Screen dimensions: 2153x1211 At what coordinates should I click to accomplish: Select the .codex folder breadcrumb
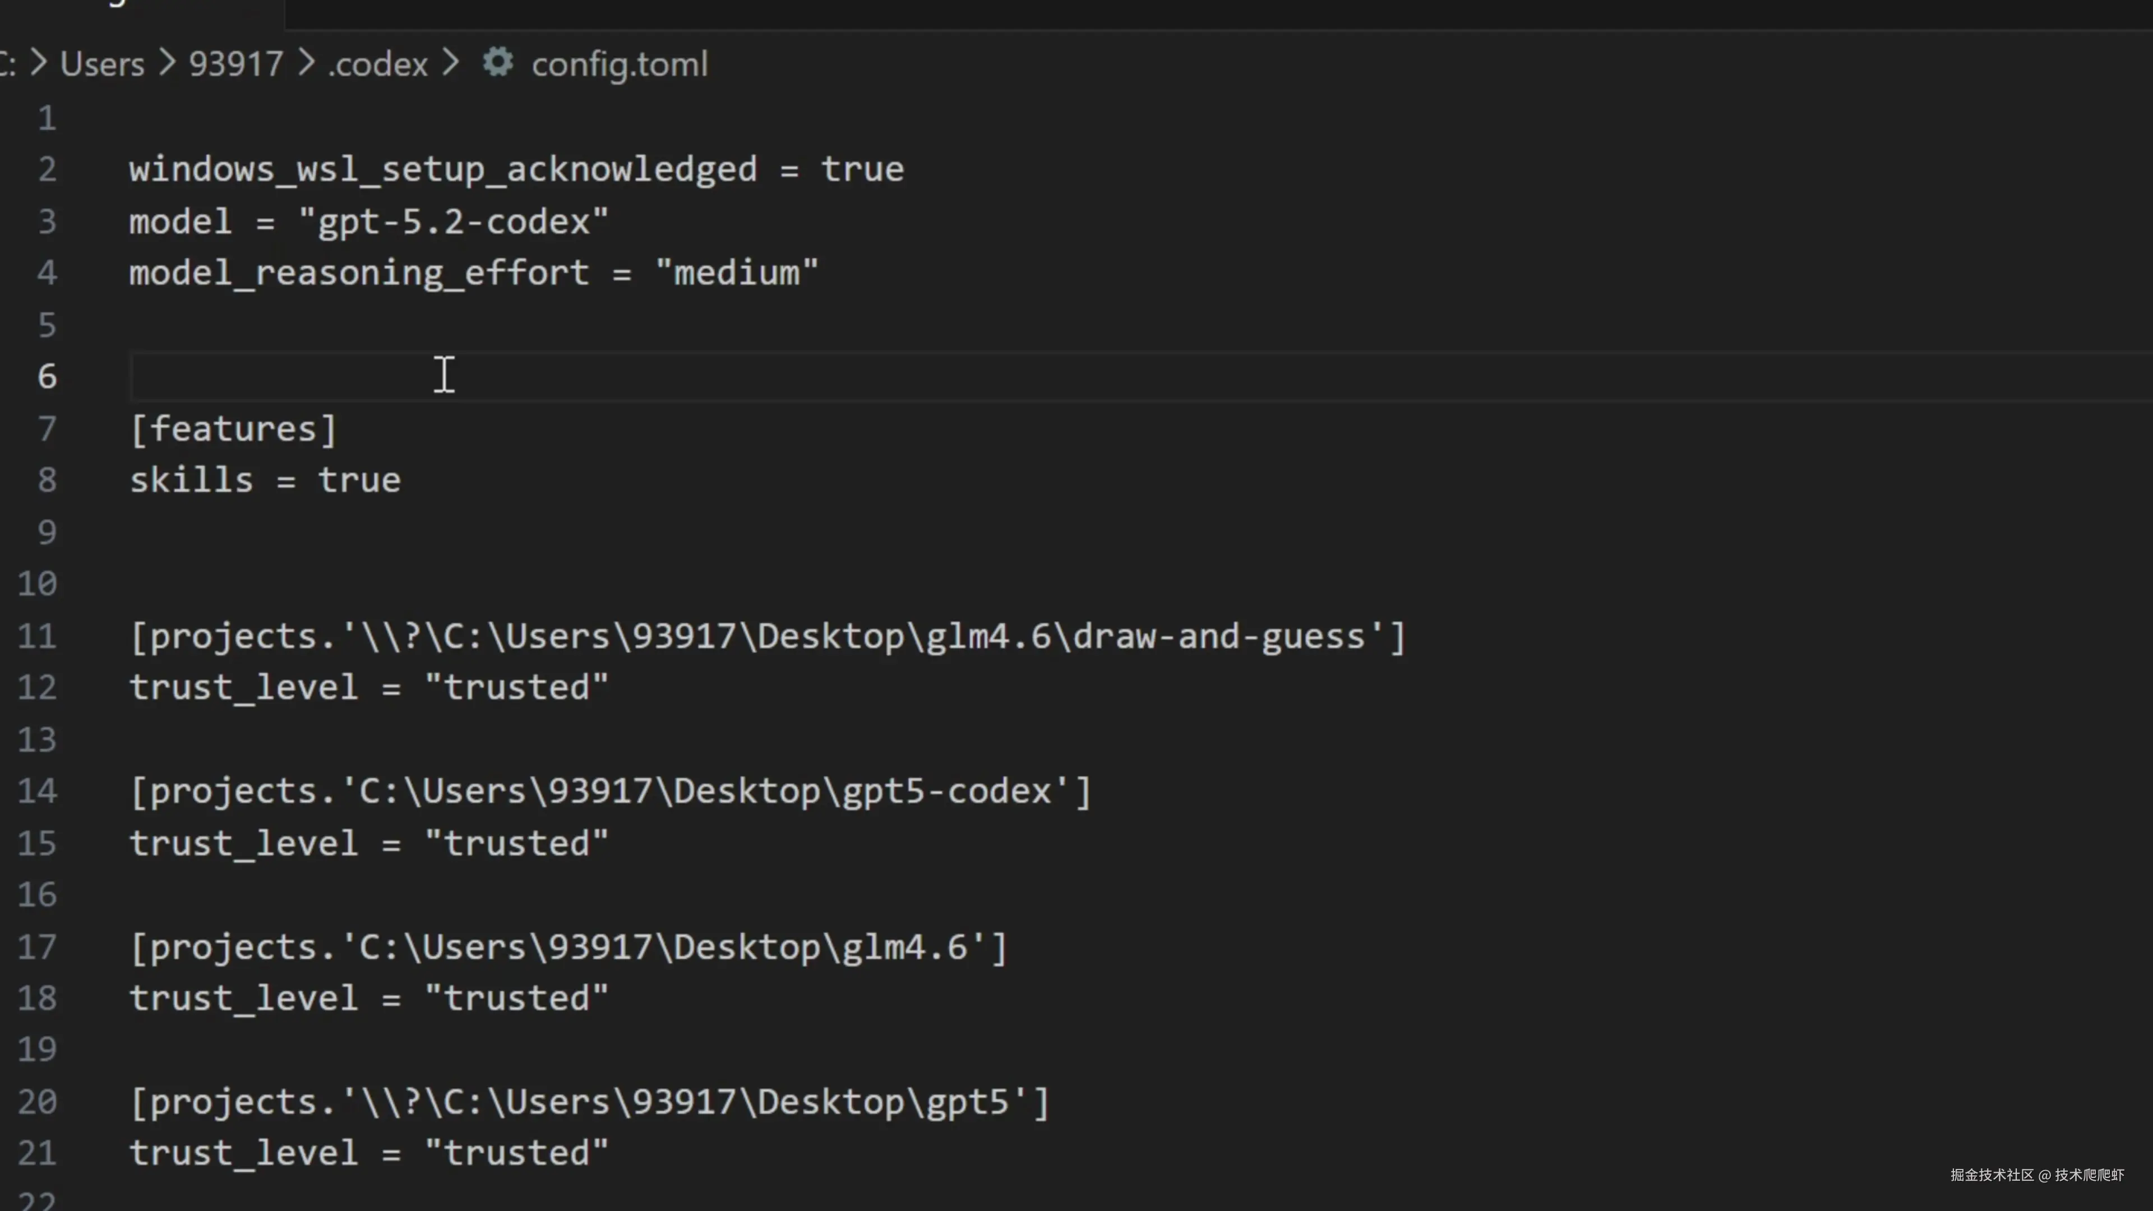(378, 64)
